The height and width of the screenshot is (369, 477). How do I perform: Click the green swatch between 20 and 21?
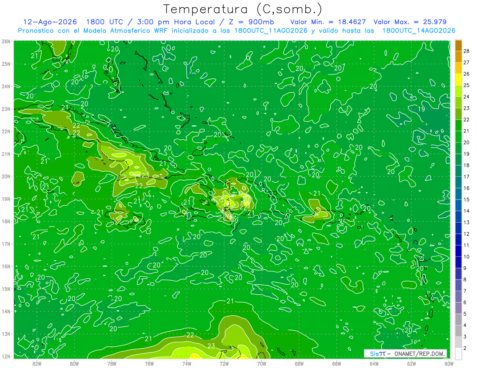[458, 137]
